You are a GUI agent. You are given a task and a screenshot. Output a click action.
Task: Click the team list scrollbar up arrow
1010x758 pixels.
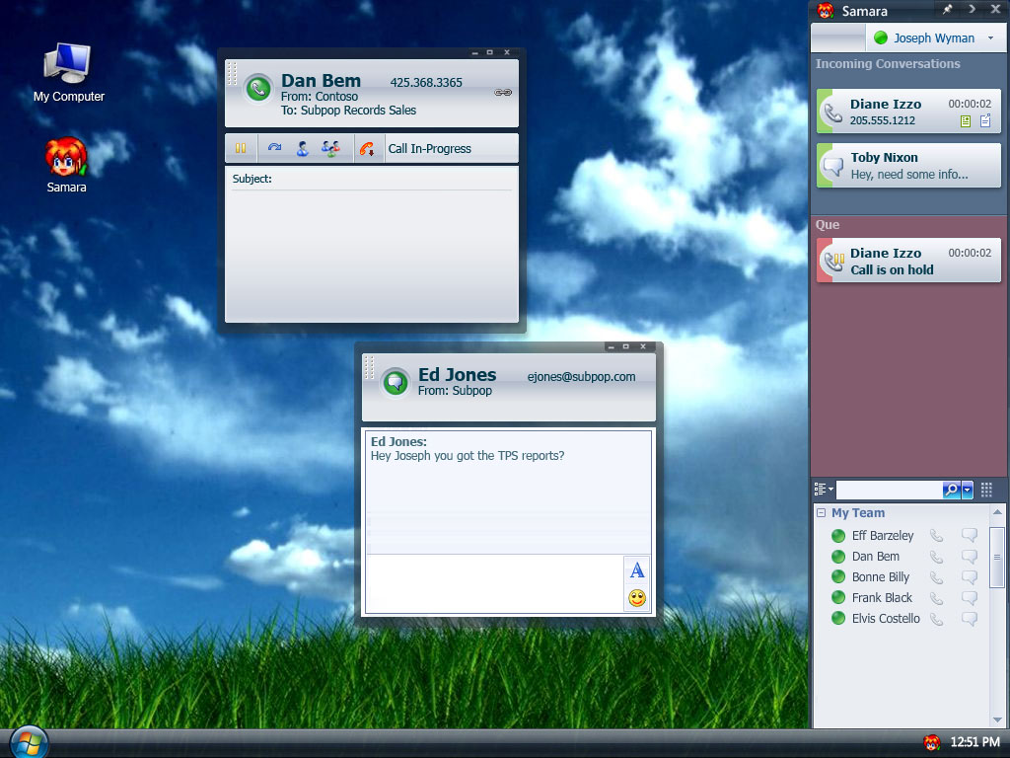pos(997,512)
